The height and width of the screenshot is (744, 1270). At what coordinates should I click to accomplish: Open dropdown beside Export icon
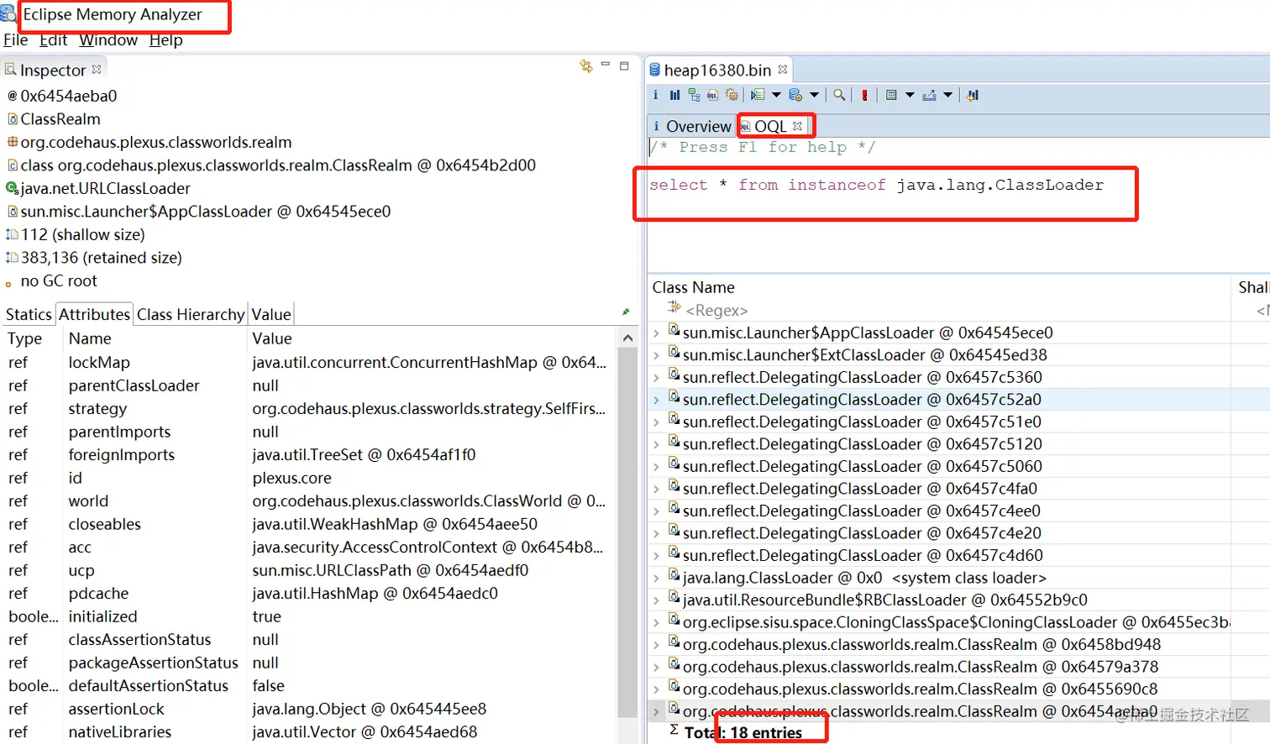(x=947, y=95)
